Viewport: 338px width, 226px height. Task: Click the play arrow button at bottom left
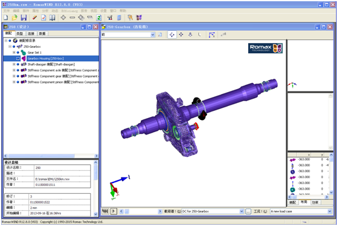click(x=113, y=211)
